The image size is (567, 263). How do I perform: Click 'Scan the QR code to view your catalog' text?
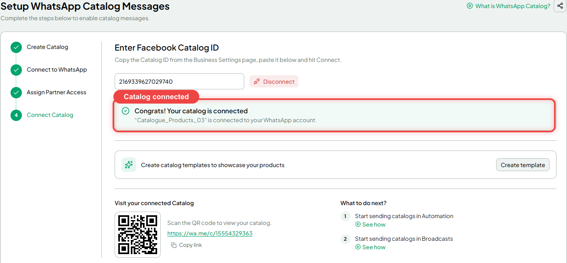(x=219, y=223)
